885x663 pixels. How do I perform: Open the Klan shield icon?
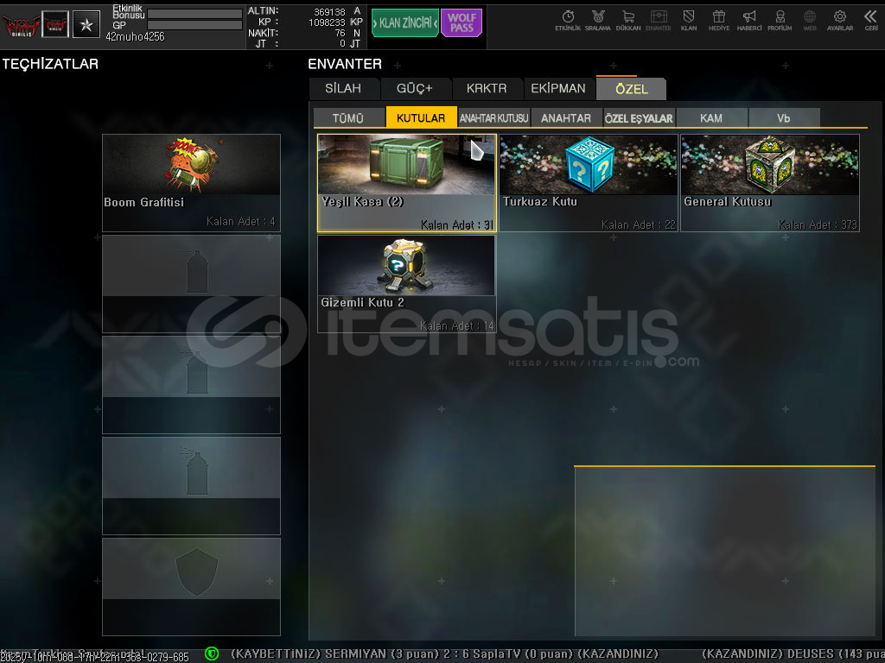[689, 21]
